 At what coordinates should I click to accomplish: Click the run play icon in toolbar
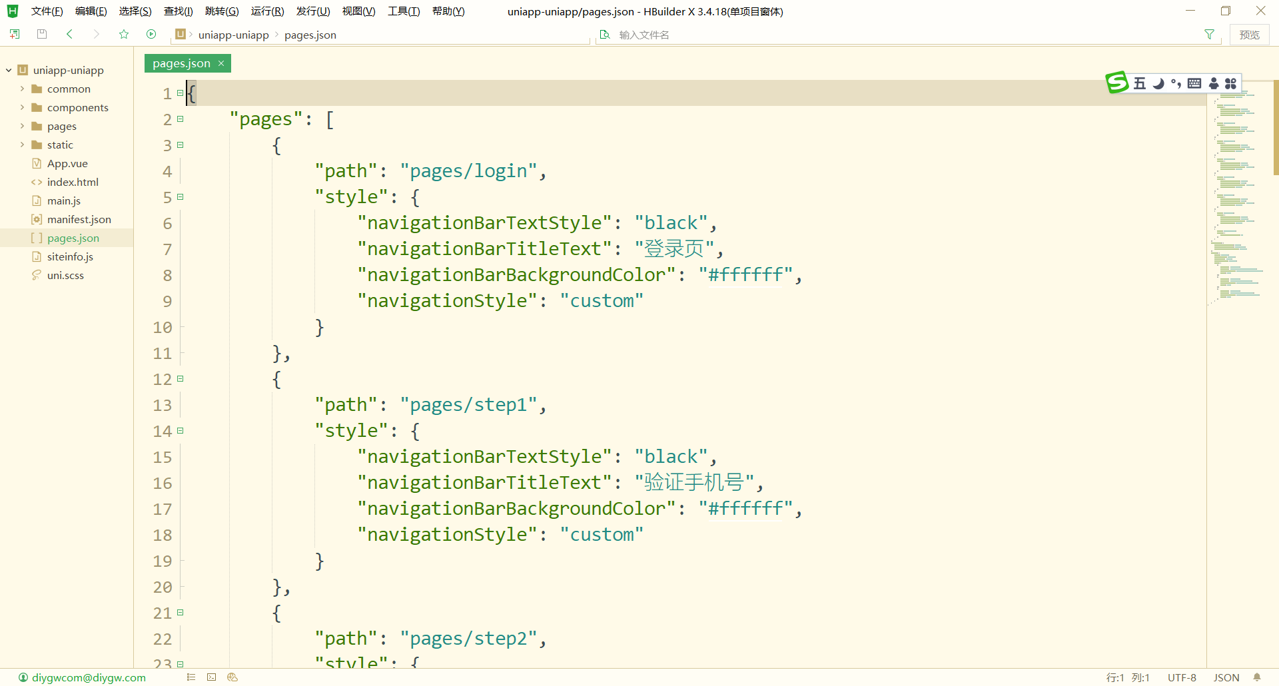click(151, 34)
